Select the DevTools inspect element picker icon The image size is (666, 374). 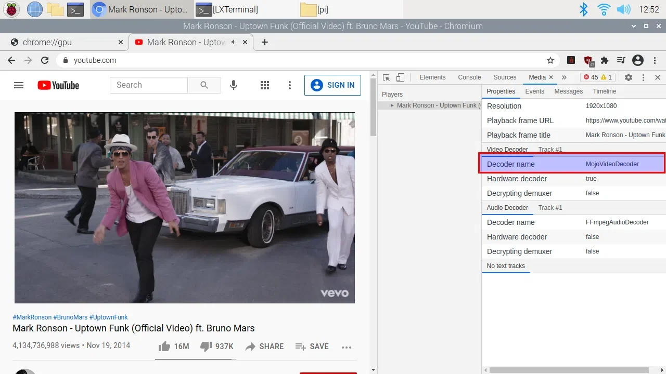pos(386,77)
